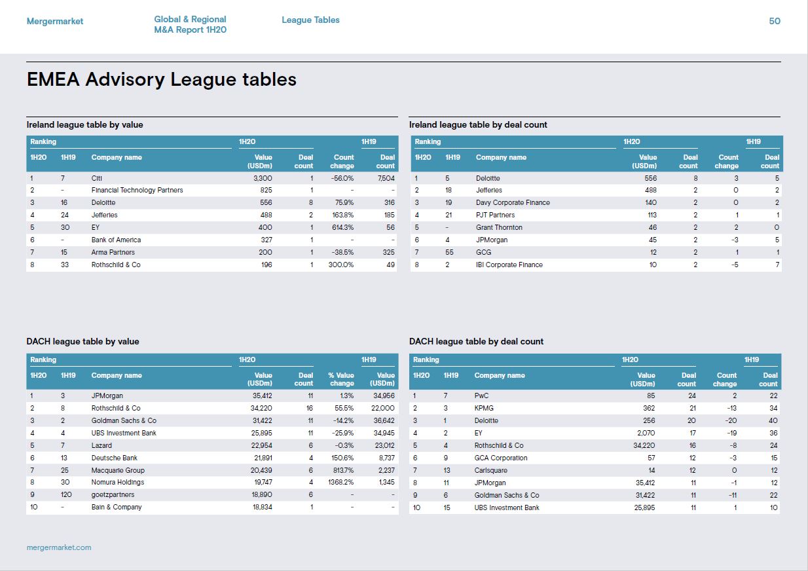The image size is (808, 571).
Task: Click value '18,834' for Bain & Company
Action: point(261,507)
